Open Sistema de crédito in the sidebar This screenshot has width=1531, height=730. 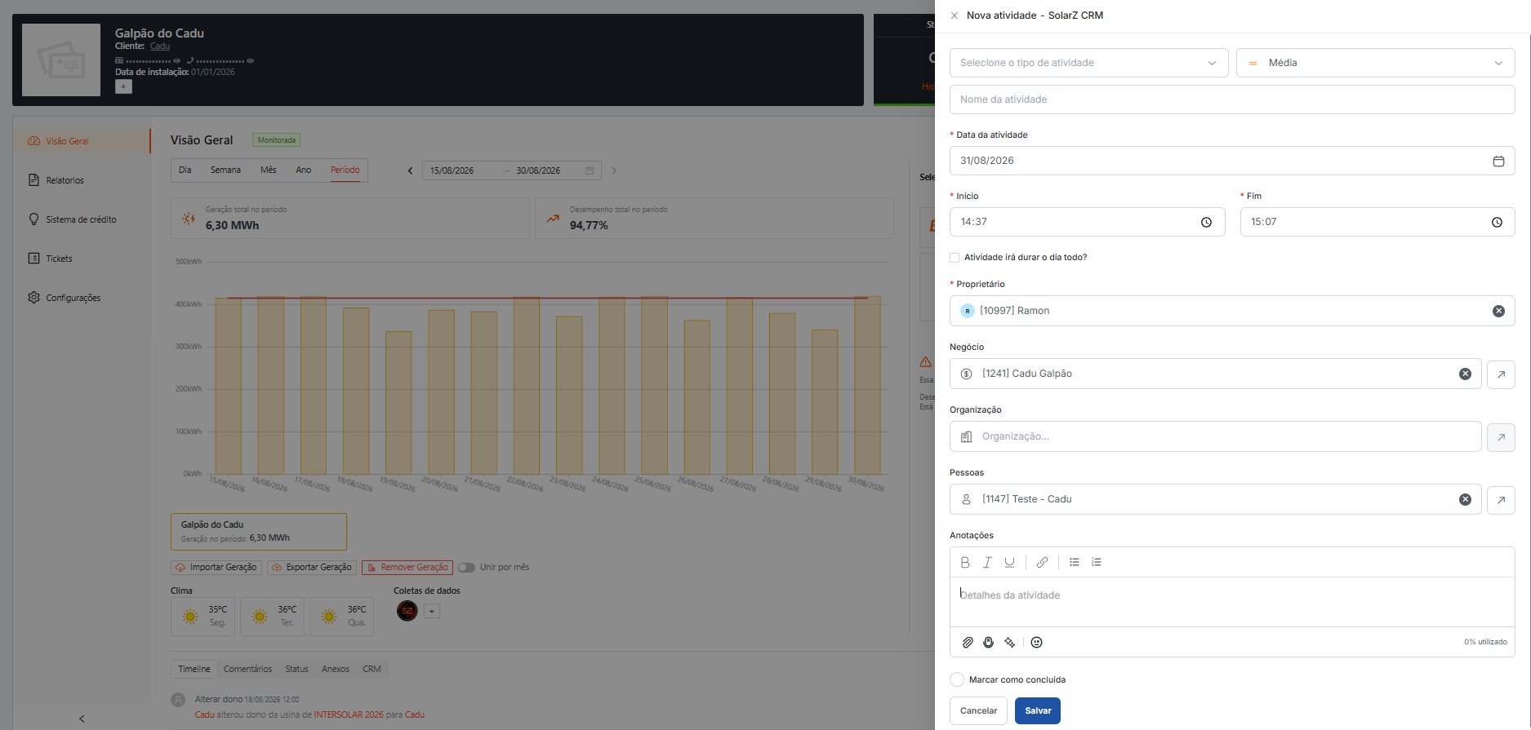(x=82, y=219)
